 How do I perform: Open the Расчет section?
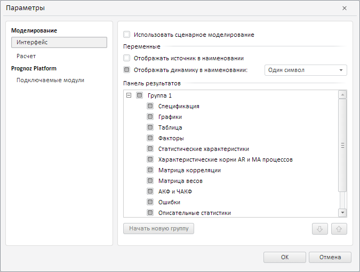26,56
